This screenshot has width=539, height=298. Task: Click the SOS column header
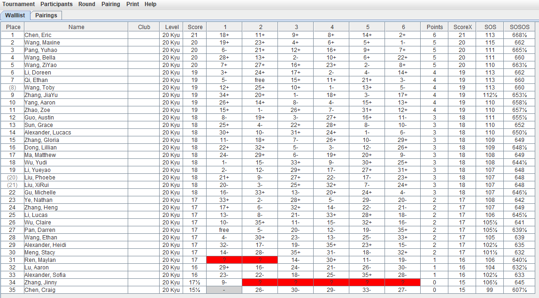(x=490, y=27)
